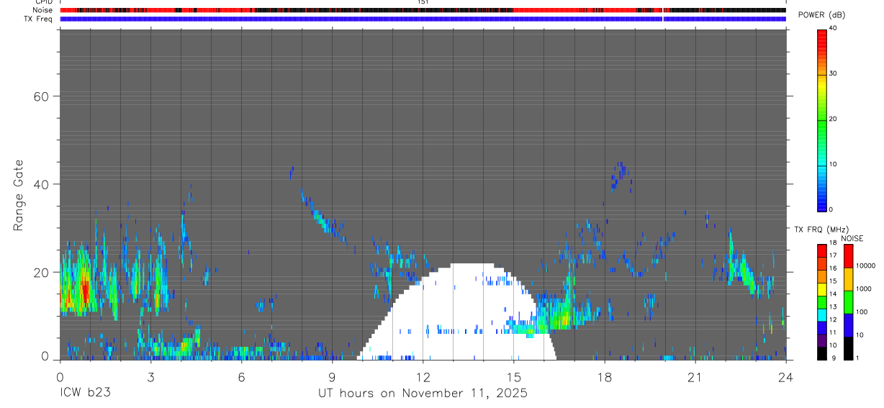This screenshot has height=408, width=884.
Task: Select the cyan segment of the TX FRQ scale
Action: point(821,315)
